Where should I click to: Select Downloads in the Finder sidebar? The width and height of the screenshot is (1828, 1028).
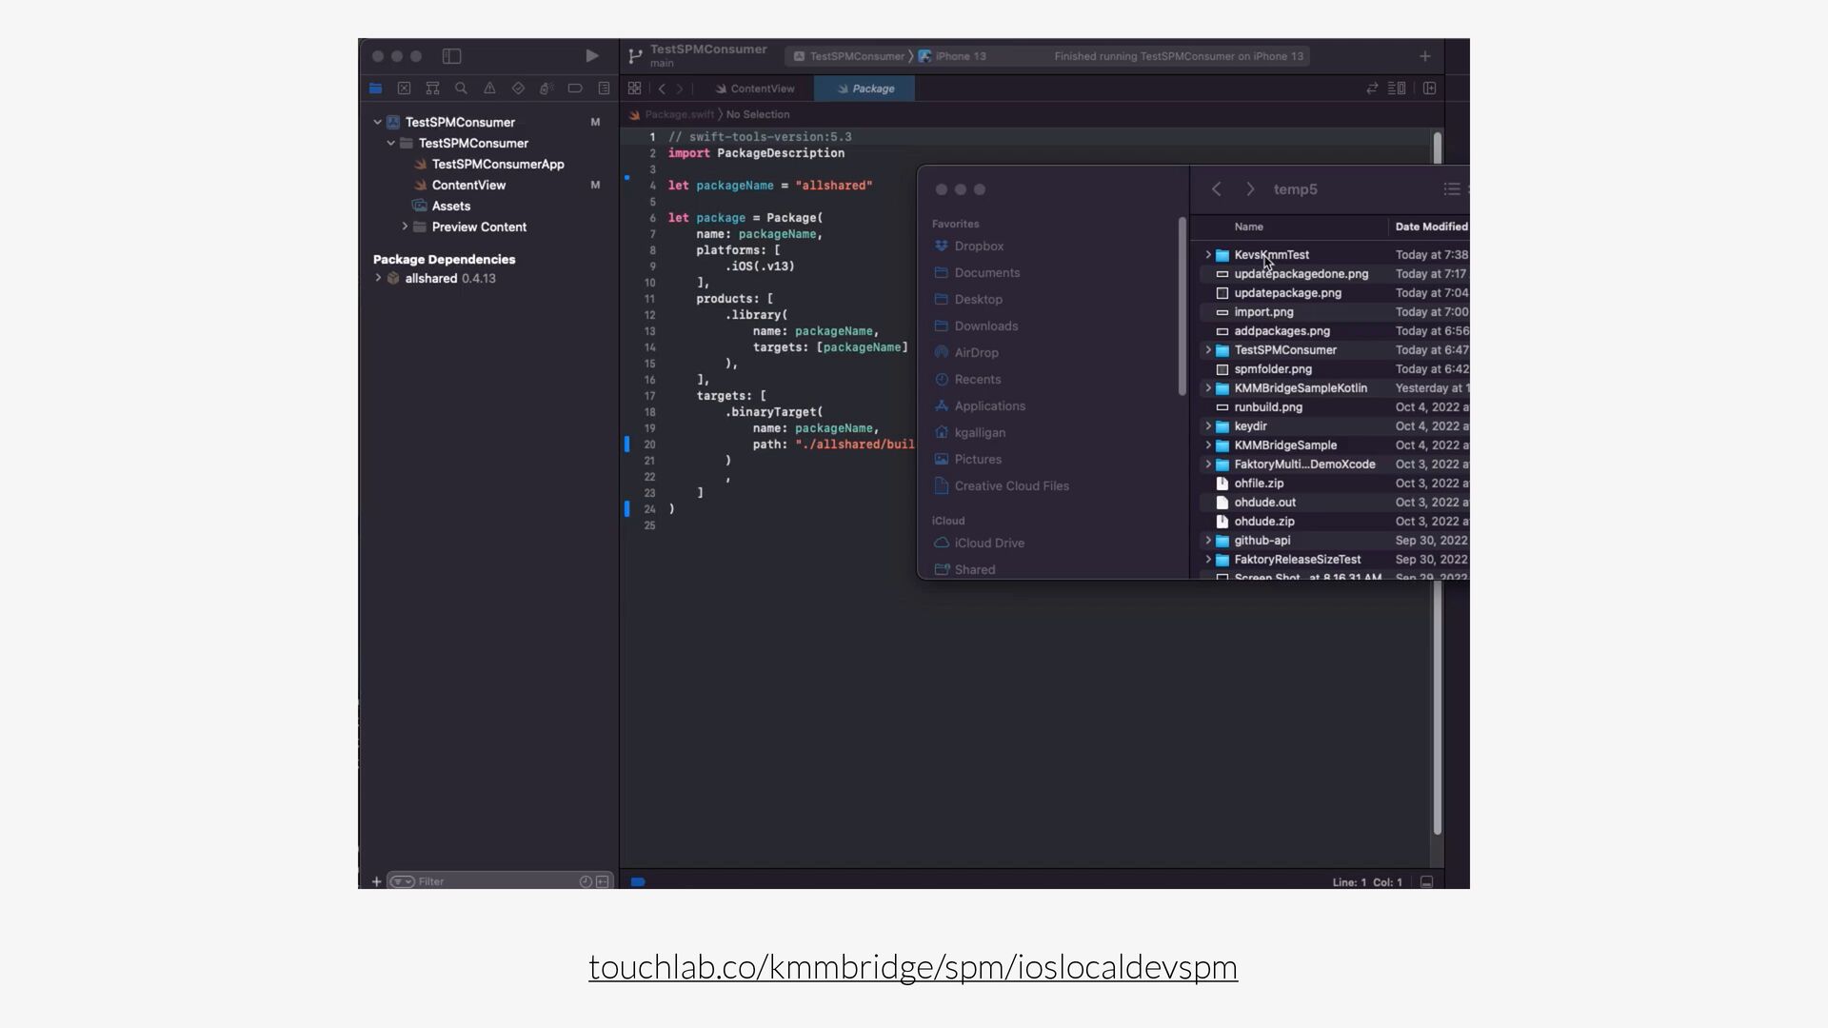(x=985, y=326)
